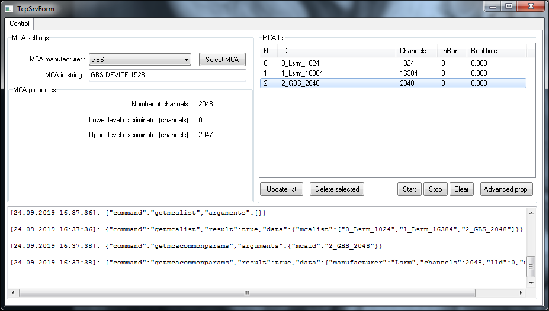Start the selected MCA
This screenshot has width=549, height=311.
pyautogui.click(x=409, y=189)
